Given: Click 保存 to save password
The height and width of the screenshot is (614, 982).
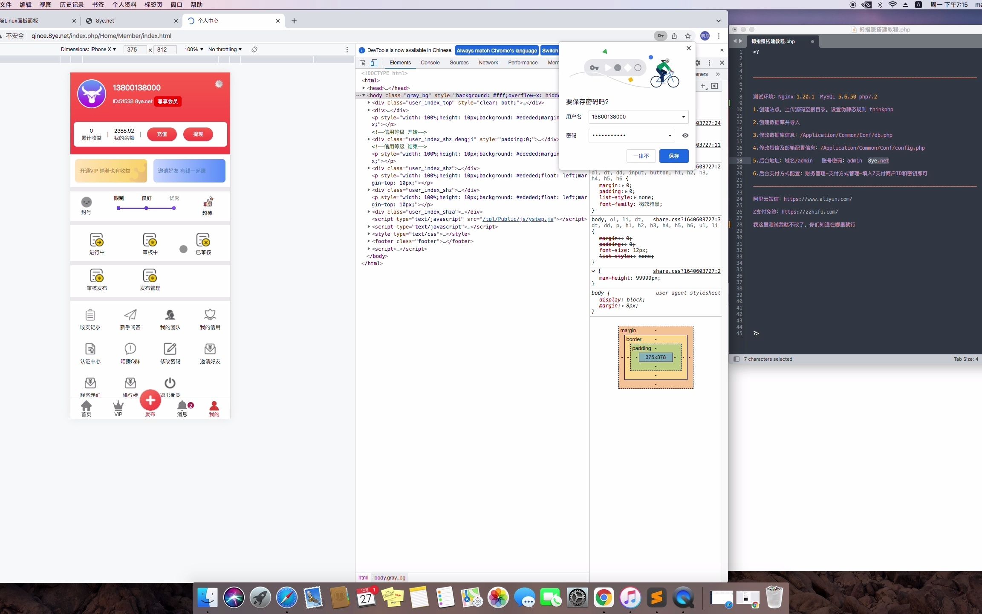Looking at the screenshot, I should pyautogui.click(x=674, y=156).
